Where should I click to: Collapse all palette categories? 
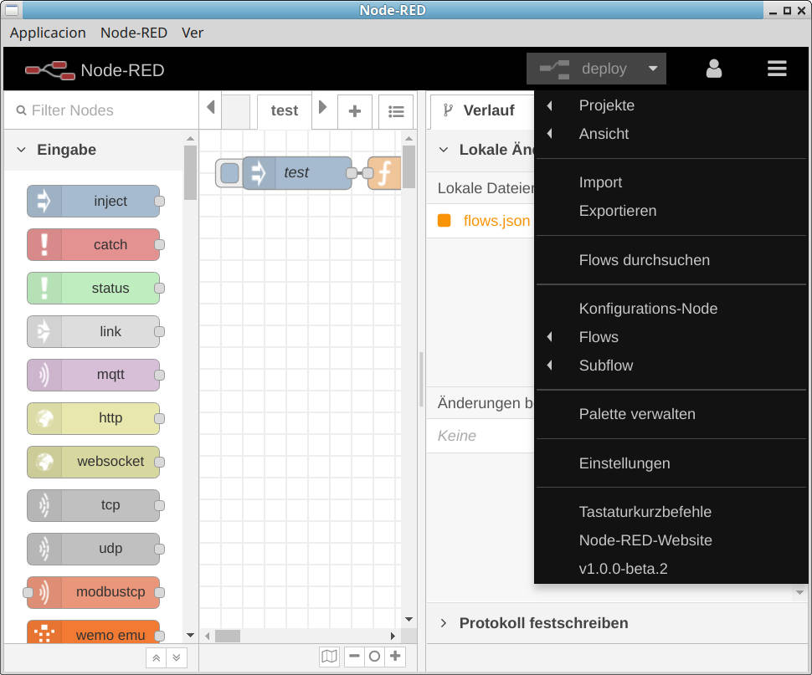(157, 658)
